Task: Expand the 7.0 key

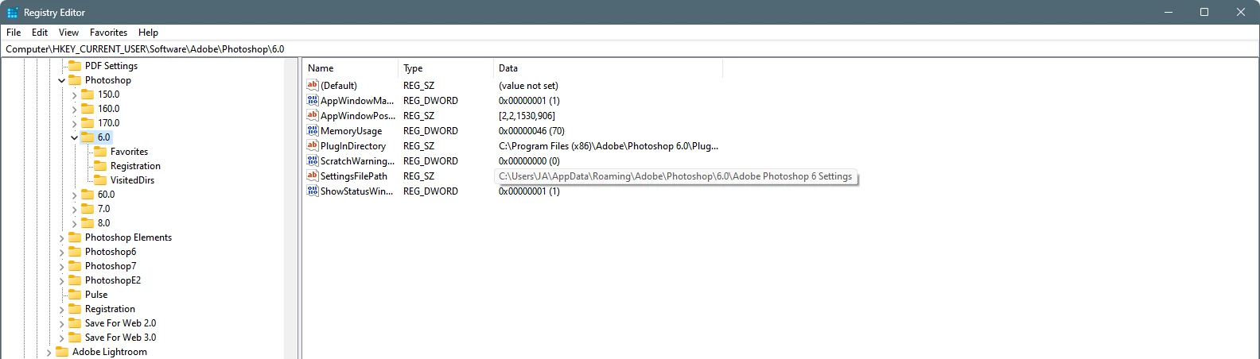Action: click(x=74, y=209)
